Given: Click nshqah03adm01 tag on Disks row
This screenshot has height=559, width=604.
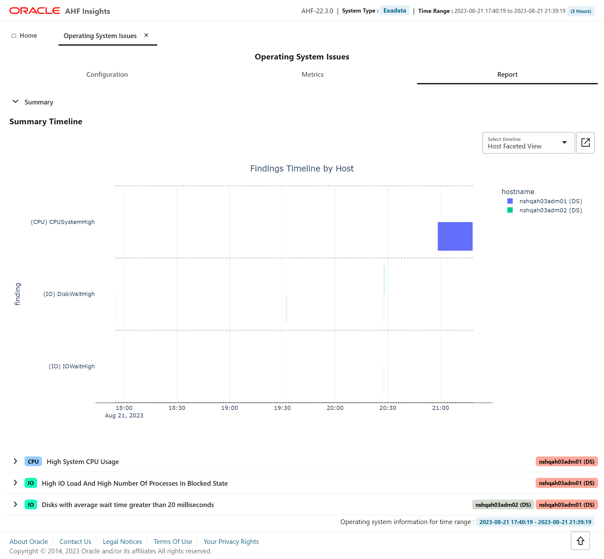Looking at the screenshot, I should coord(567,505).
